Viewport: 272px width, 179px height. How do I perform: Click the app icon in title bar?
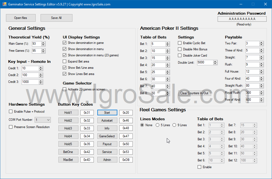[x=4, y=4]
